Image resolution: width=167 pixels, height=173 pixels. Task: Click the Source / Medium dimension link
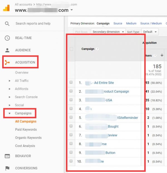(151, 24)
